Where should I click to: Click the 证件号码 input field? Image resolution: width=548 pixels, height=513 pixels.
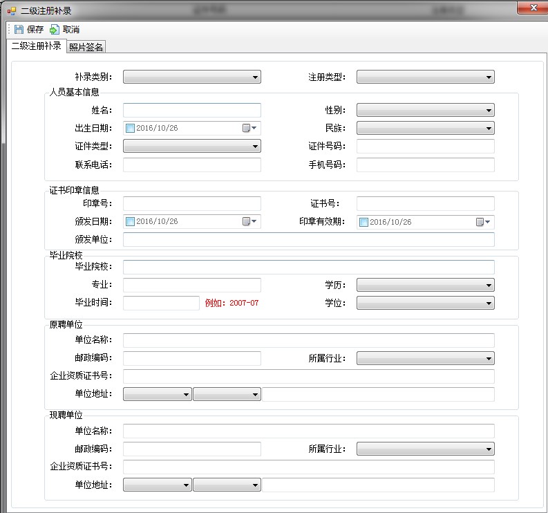point(425,146)
